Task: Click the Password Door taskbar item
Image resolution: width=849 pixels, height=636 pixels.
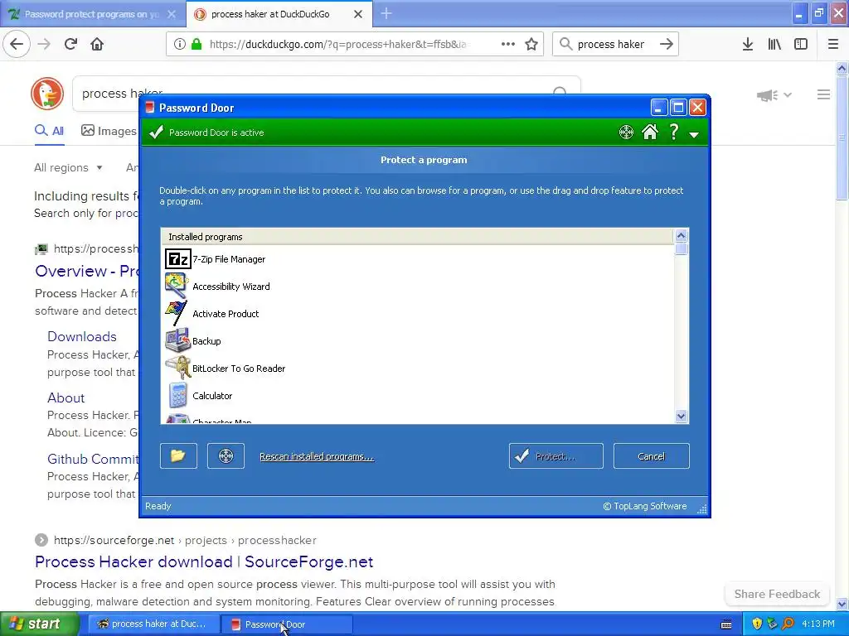Action: pos(287,624)
